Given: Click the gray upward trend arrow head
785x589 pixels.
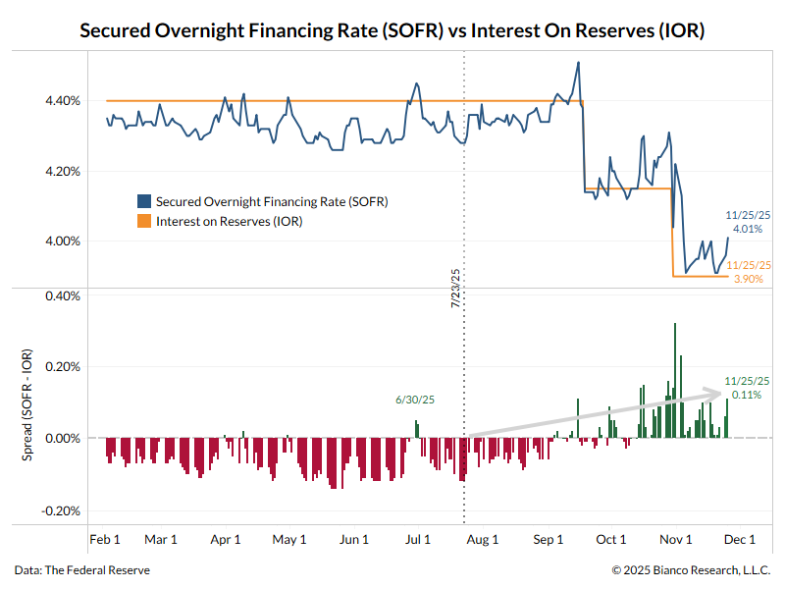Looking at the screenshot, I should pyautogui.click(x=719, y=393).
